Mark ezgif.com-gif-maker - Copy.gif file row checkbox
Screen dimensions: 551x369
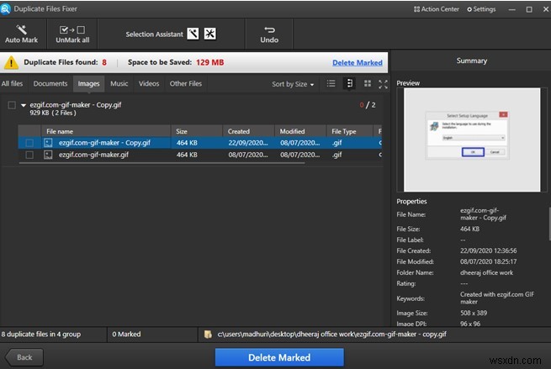click(x=29, y=143)
